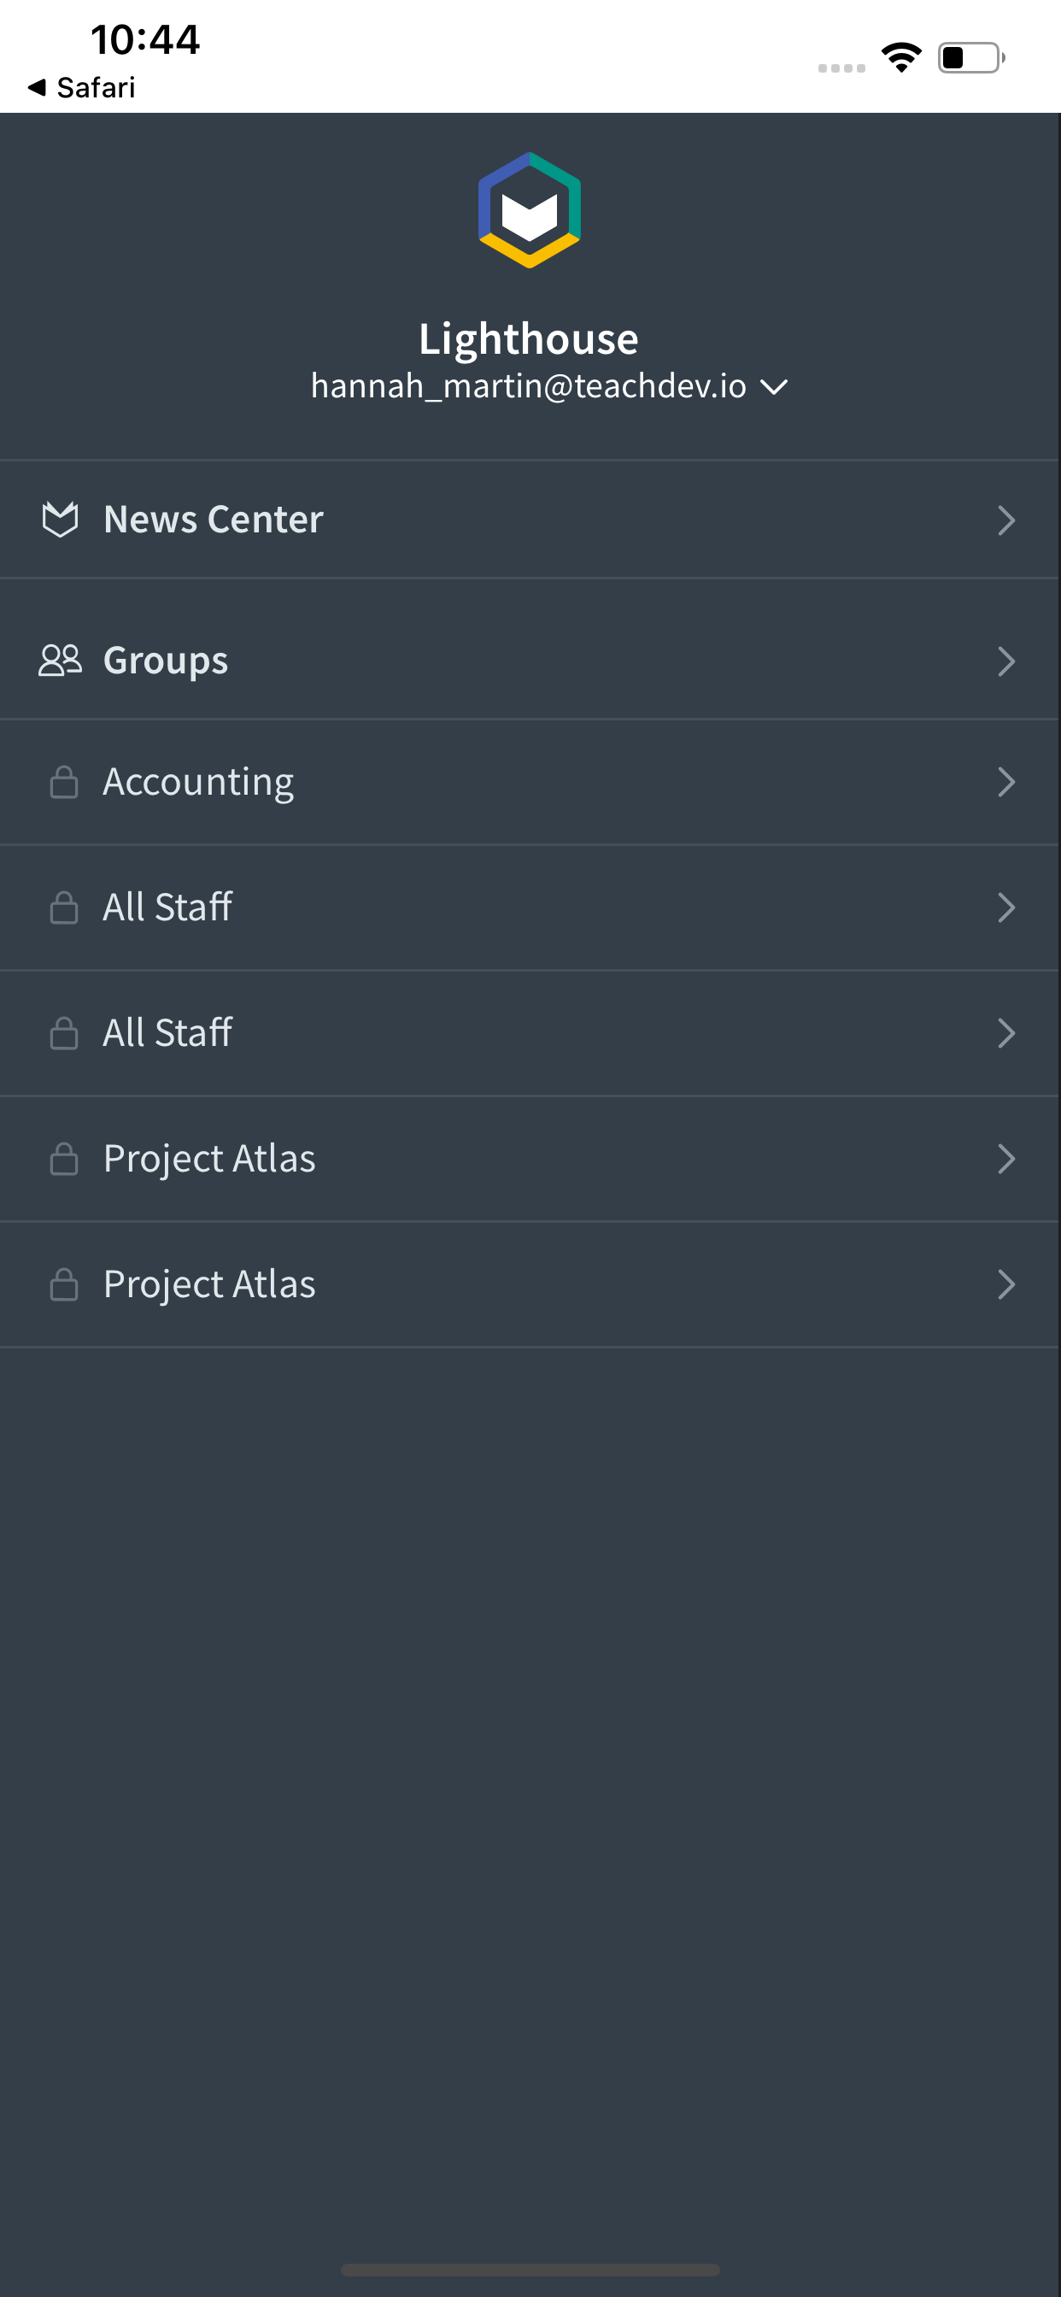Click the second Project Atlas lock icon
The height and width of the screenshot is (2297, 1061).
click(x=63, y=1284)
